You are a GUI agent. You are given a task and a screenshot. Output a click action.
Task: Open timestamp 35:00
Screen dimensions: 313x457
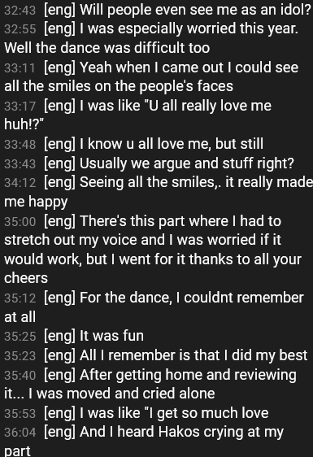click(20, 221)
